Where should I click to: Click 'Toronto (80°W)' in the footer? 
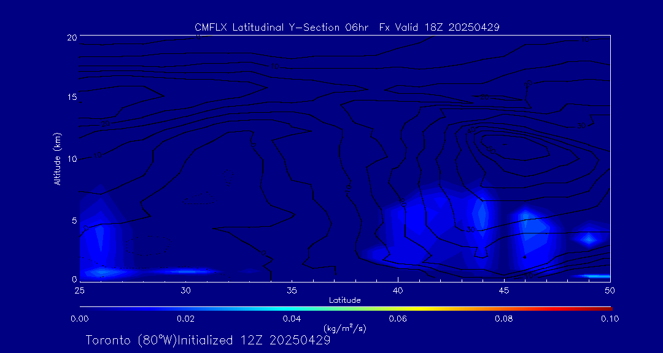point(131,340)
